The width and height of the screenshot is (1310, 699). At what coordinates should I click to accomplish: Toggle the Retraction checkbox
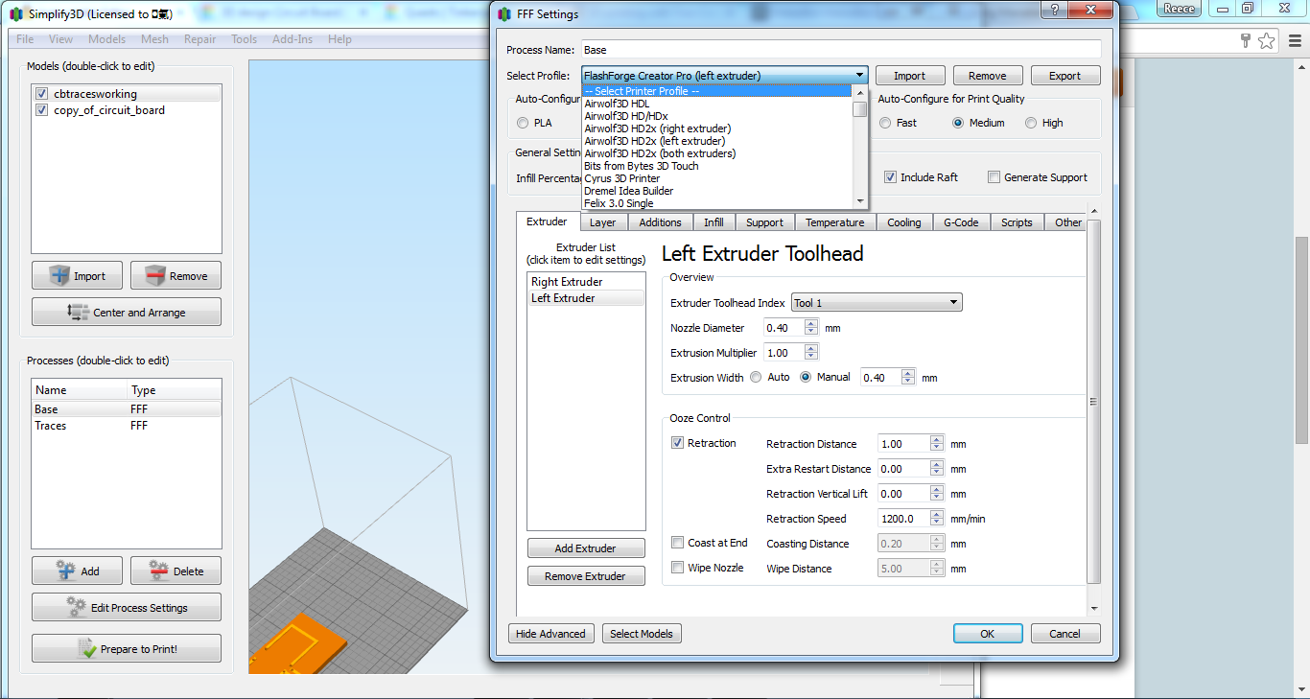(678, 443)
